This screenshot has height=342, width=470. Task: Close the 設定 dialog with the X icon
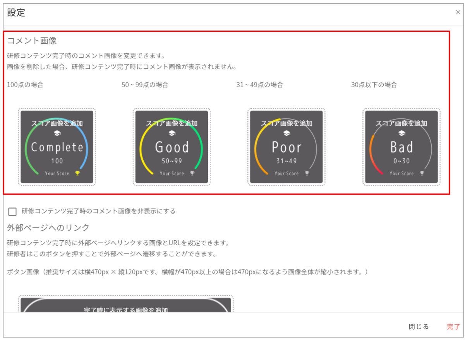point(458,12)
